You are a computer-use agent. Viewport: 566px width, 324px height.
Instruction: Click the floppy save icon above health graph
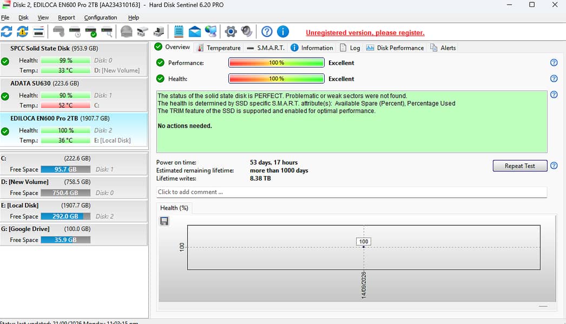coord(164,221)
